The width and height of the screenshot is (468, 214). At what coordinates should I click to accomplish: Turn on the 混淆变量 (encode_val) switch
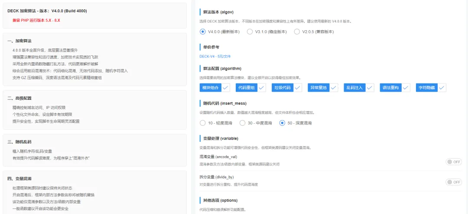pyautogui.click(x=454, y=162)
